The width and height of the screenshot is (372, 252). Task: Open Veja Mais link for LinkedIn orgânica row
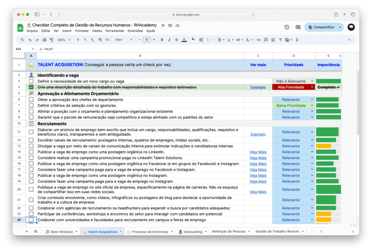point(258,152)
